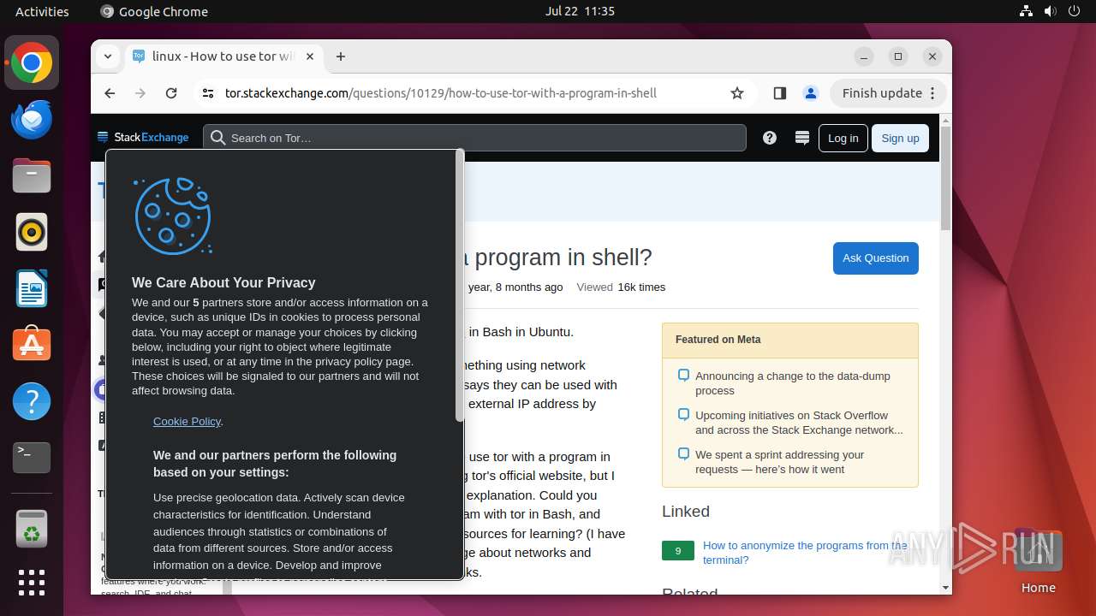Open Chrome profile avatar
The image size is (1096, 616).
811,93
